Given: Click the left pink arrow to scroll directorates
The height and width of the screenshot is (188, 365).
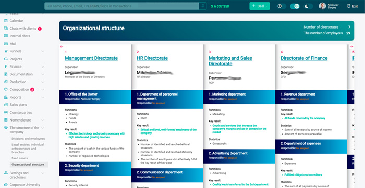Looking at the screenshot, I should point(62,47).
